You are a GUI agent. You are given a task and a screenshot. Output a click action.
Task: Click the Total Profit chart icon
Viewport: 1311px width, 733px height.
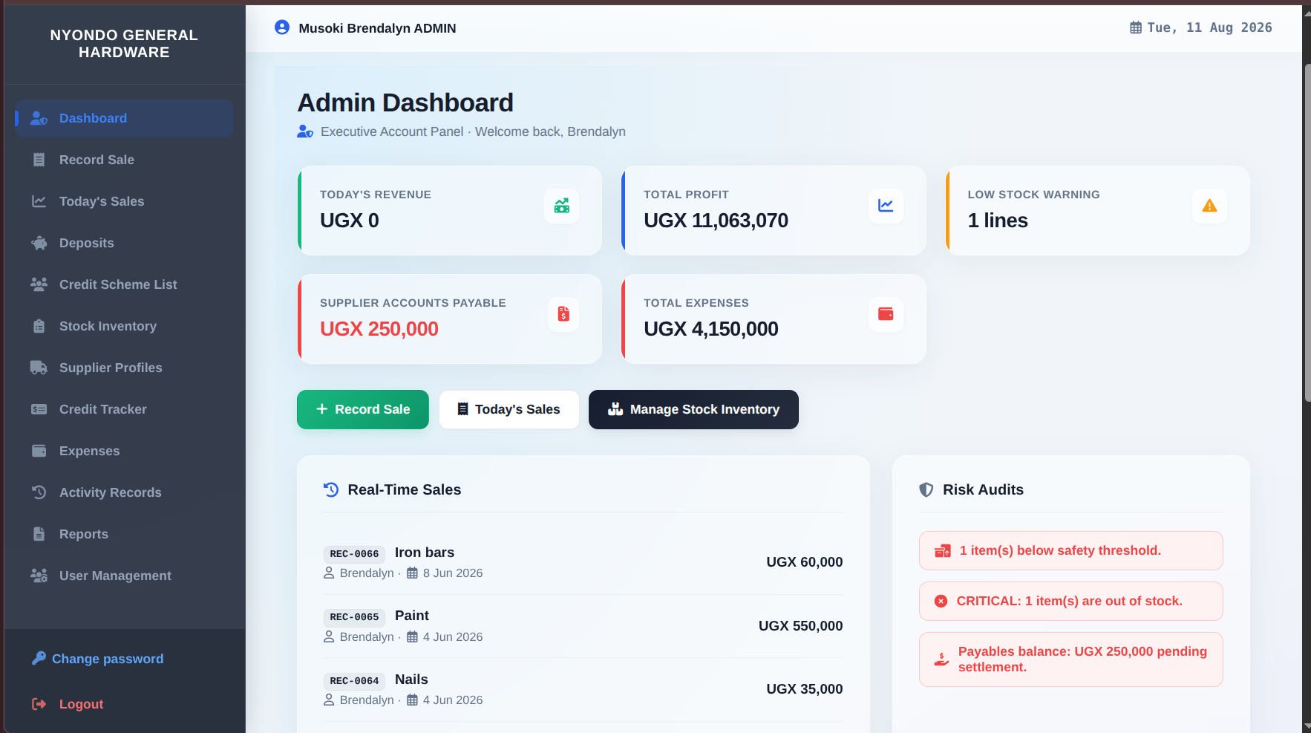[x=886, y=206]
